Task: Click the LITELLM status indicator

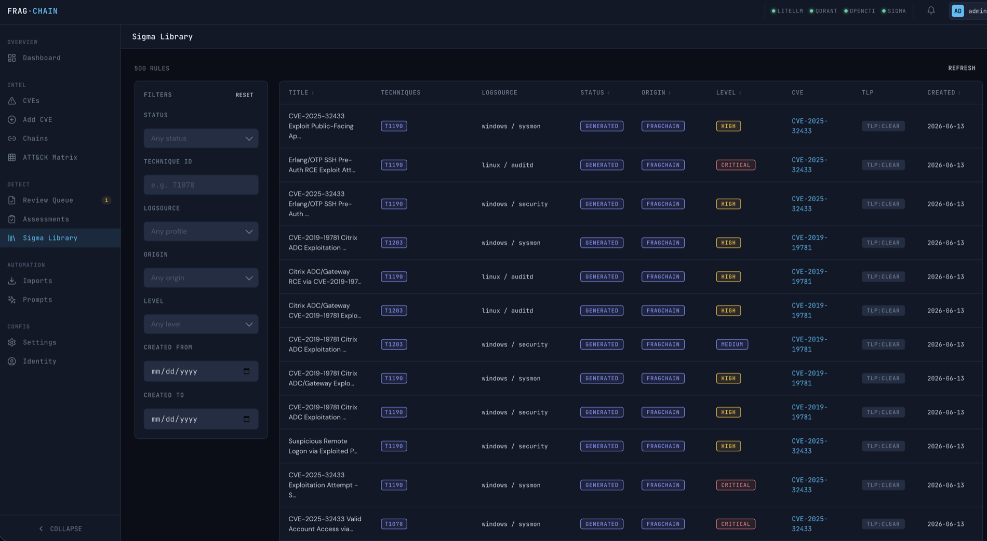Action: 788,11
